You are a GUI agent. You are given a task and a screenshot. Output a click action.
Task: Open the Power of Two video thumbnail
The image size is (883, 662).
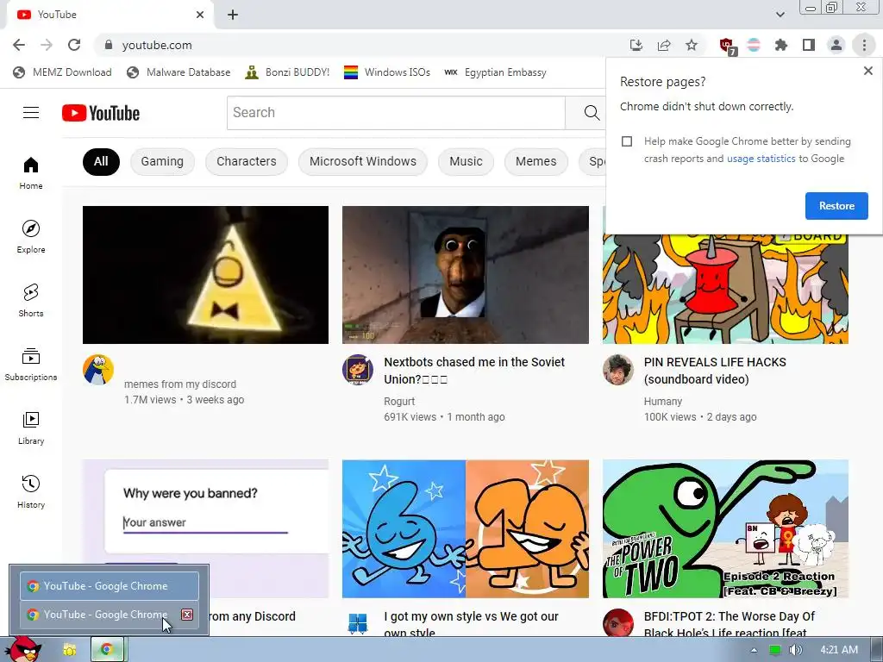tap(725, 528)
